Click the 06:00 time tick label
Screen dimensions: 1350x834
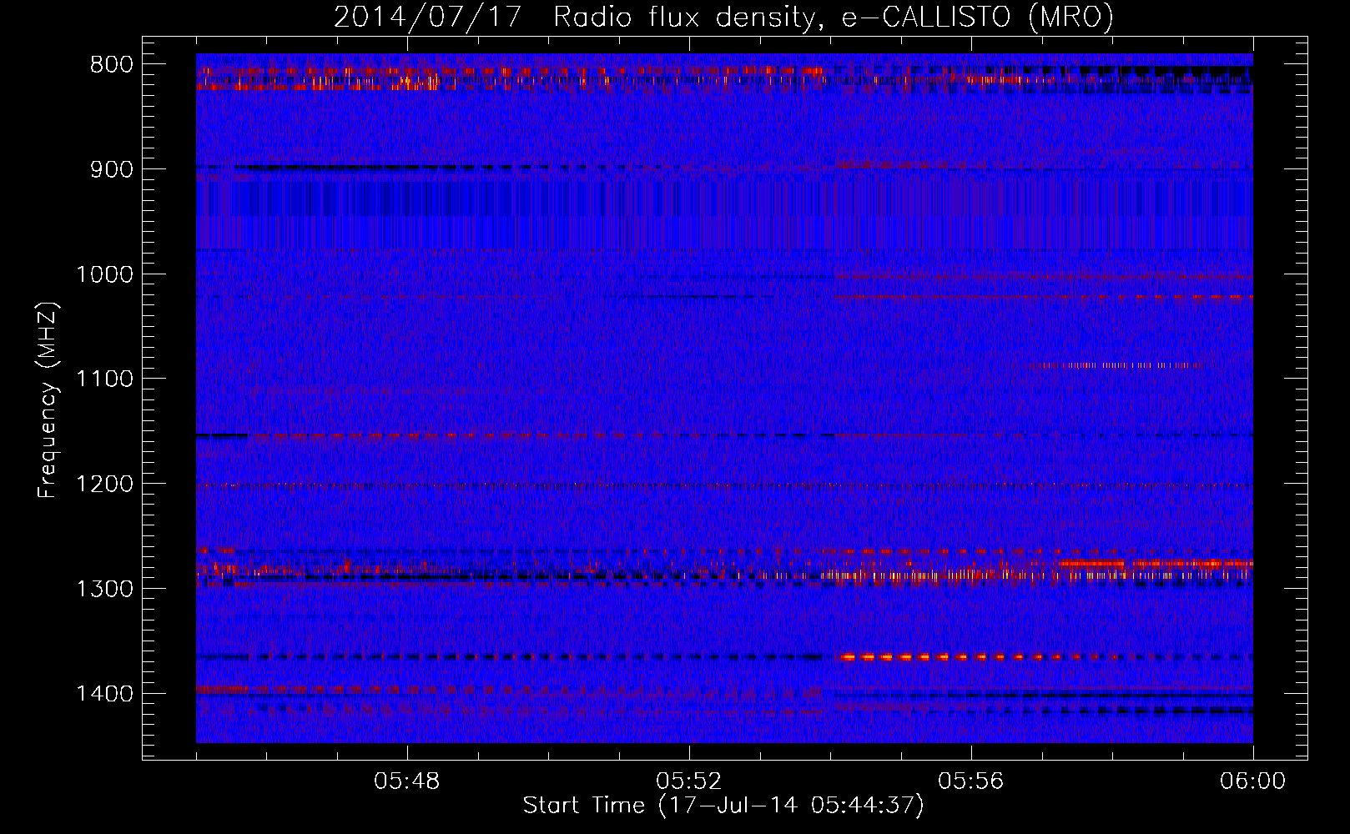click(x=1252, y=781)
